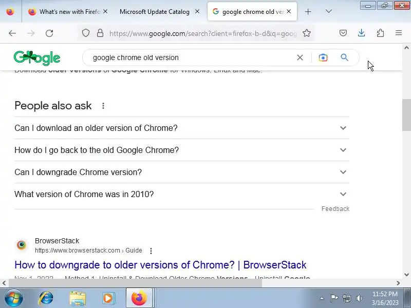Image resolution: width=411 pixels, height=308 pixels.
Task: Open network status tray icon
Action: (x=347, y=298)
